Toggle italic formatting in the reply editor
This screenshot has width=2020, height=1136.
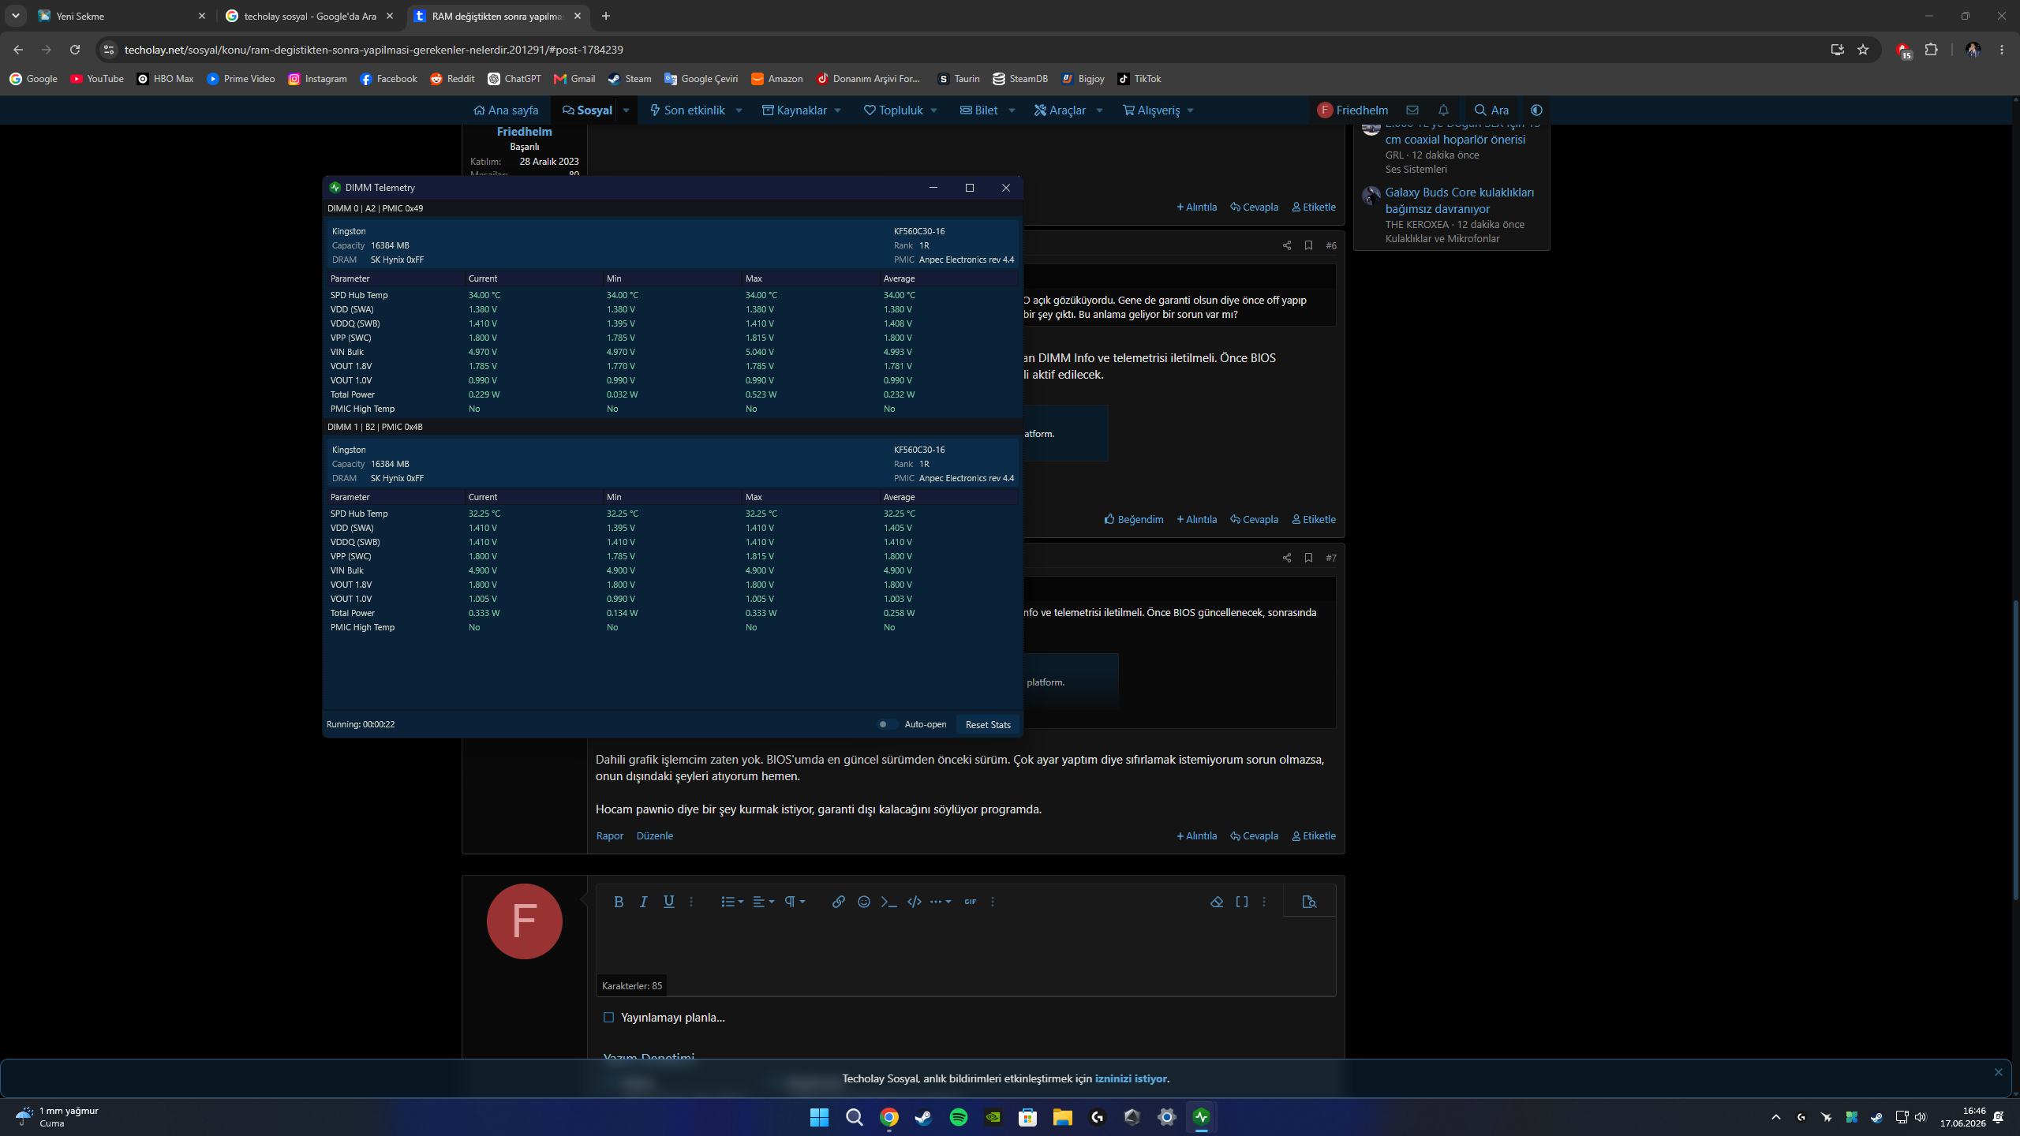[644, 902]
